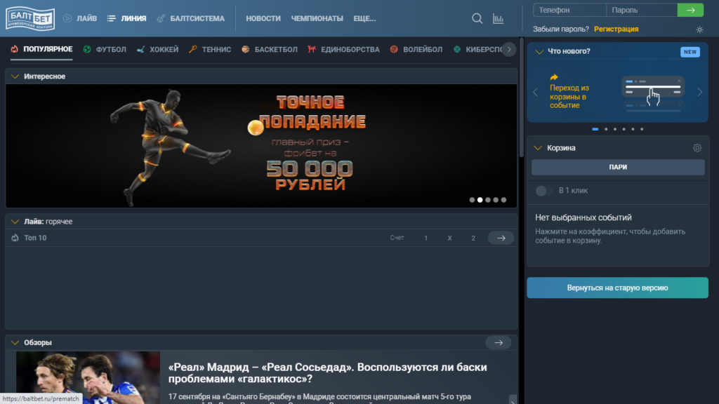Open the 50 000 рублей promo banner

[261, 146]
